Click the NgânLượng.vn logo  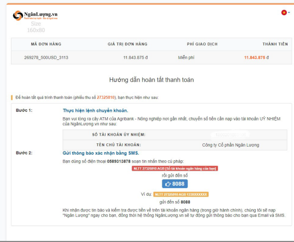tap(36, 15)
